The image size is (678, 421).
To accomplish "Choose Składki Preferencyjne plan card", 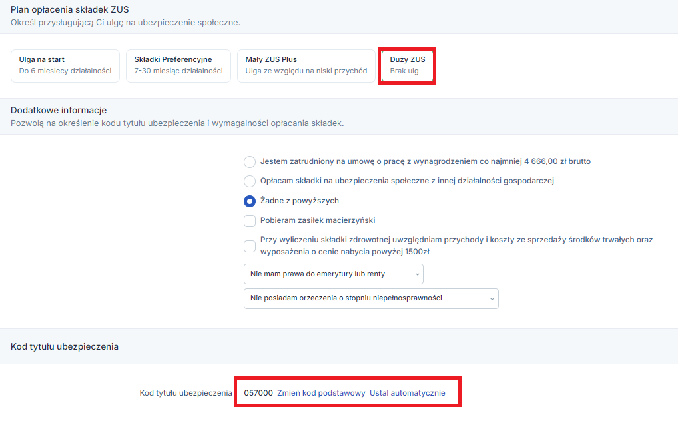I will (x=178, y=66).
